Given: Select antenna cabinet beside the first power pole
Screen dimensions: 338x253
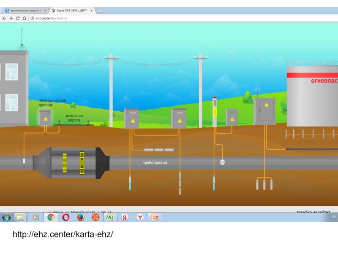Looking at the screenshot, I should click(x=131, y=118).
